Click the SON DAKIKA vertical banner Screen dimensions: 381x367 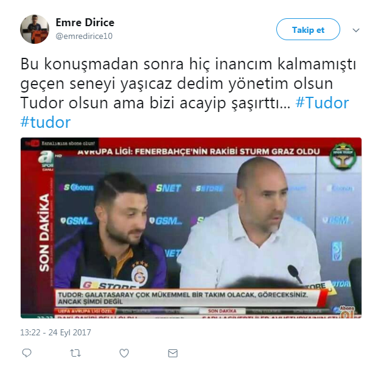click(x=44, y=233)
